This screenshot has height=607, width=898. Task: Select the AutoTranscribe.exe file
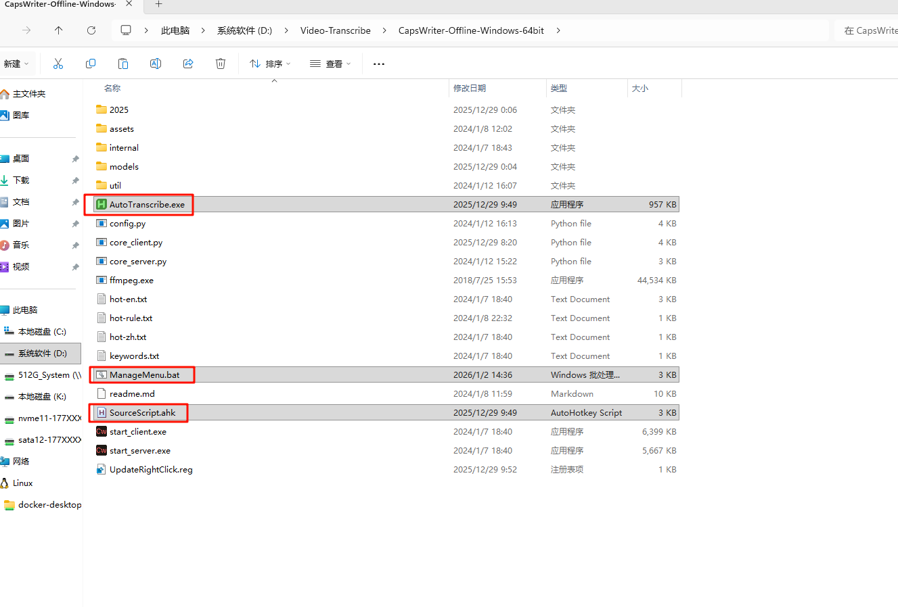click(x=147, y=205)
